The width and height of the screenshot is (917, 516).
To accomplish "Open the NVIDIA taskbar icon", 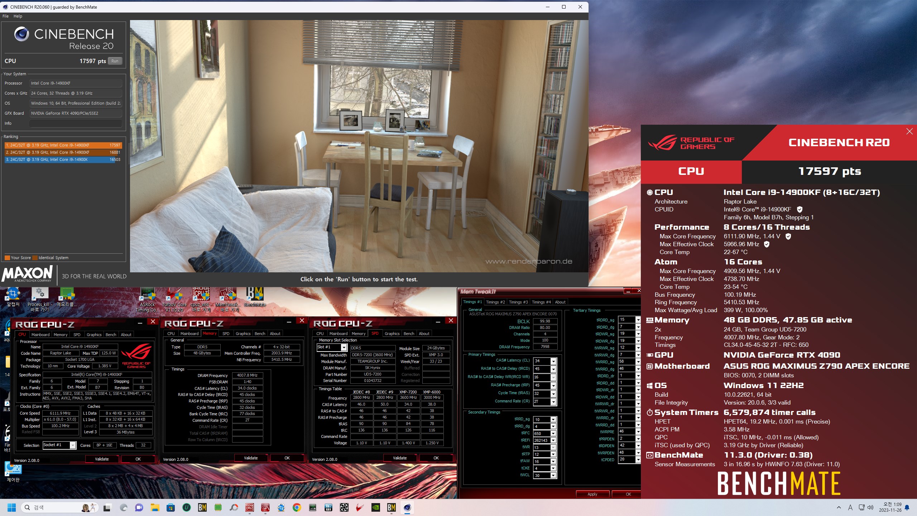I will [x=375, y=507].
